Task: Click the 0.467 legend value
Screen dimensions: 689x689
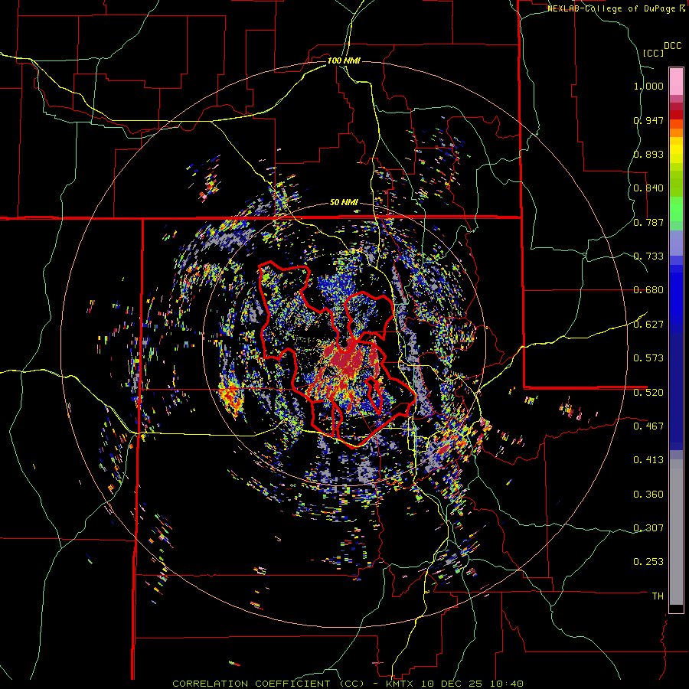Action: coord(648,426)
